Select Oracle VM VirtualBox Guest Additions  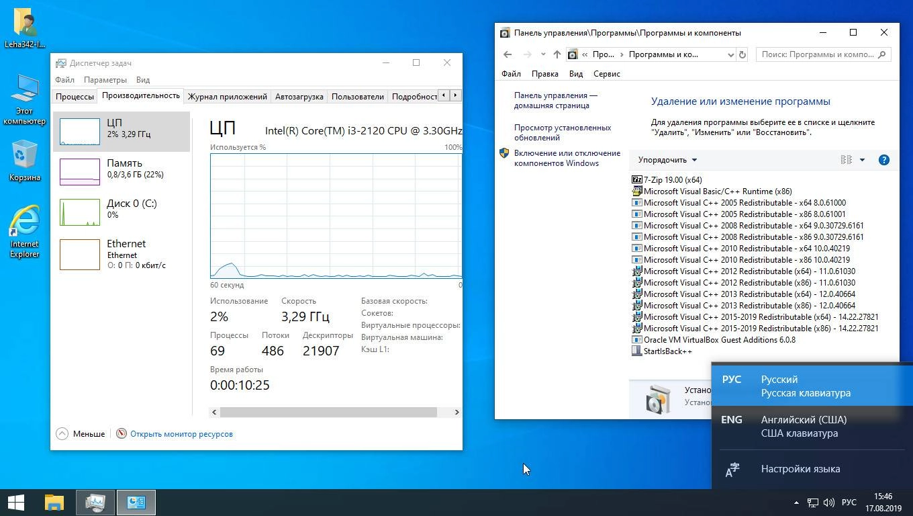click(714, 339)
